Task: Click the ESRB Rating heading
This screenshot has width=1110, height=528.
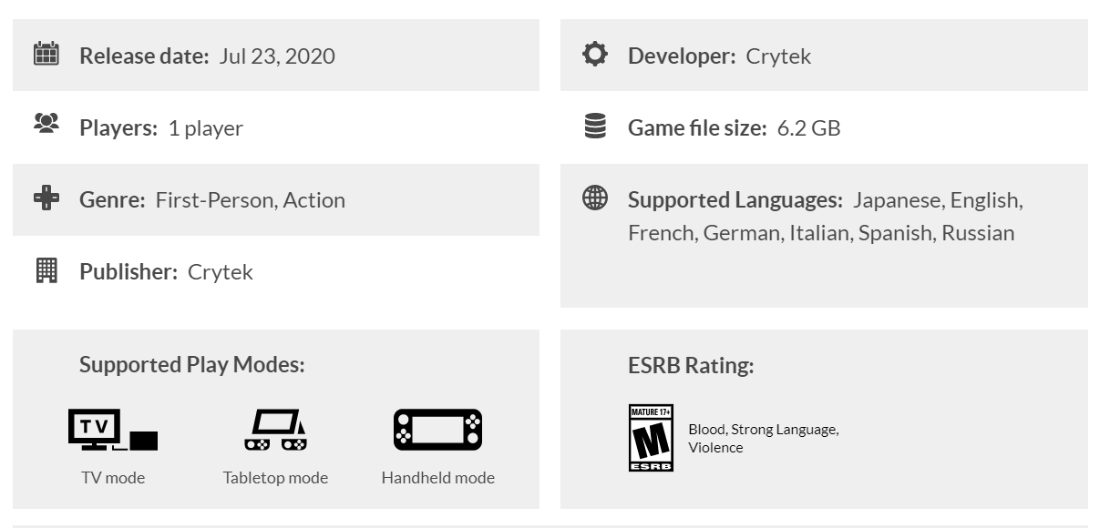Action: coord(691,365)
